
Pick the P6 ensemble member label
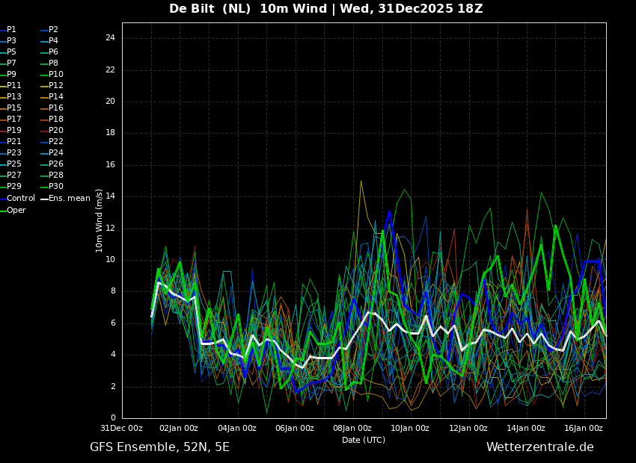click(x=50, y=52)
